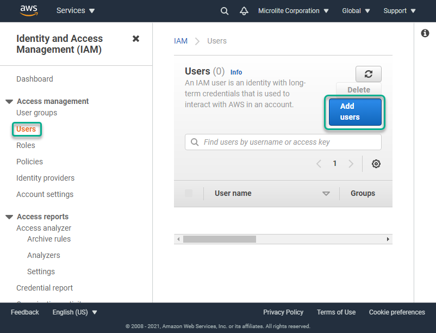Open Analyzers in the sidebar
Image resolution: width=436 pixels, height=333 pixels.
pos(43,255)
